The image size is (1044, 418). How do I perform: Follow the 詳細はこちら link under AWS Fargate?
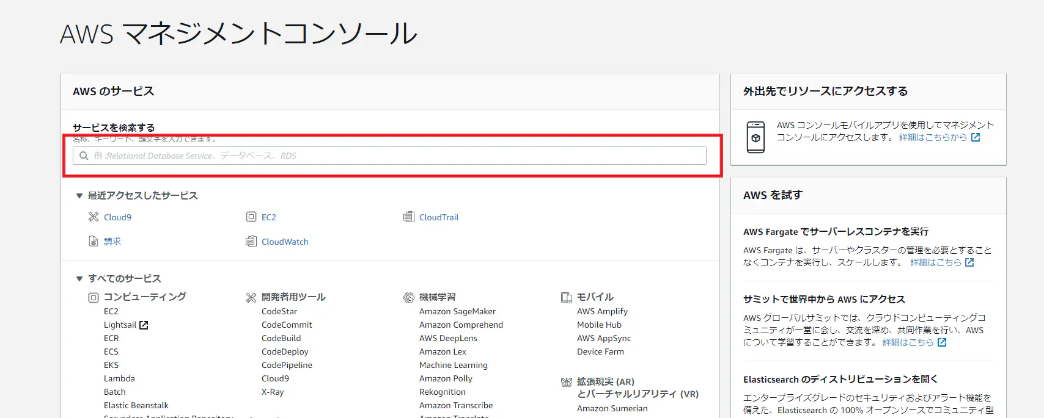click(936, 262)
